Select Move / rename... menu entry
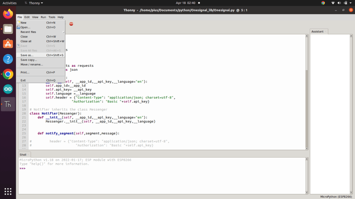The height and width of the screenshot is (199, 355). pyautogui.click(x=41, y=65)
